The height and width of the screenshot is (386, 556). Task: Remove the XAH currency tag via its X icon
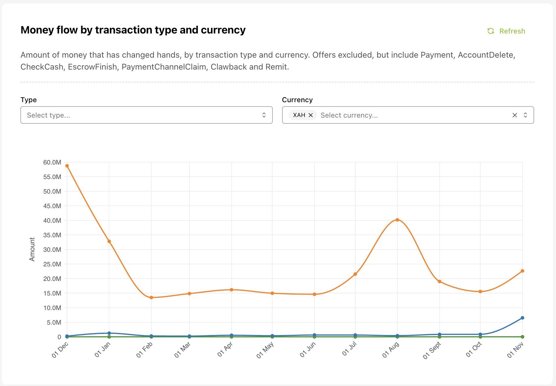coord(311,115)
